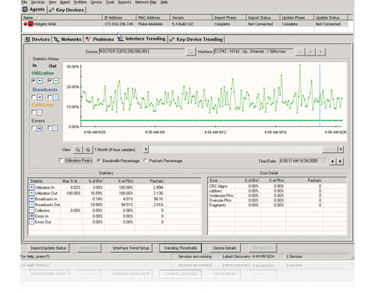
Task: Open the Network Map menu
Action: click(x=146, y=2)
